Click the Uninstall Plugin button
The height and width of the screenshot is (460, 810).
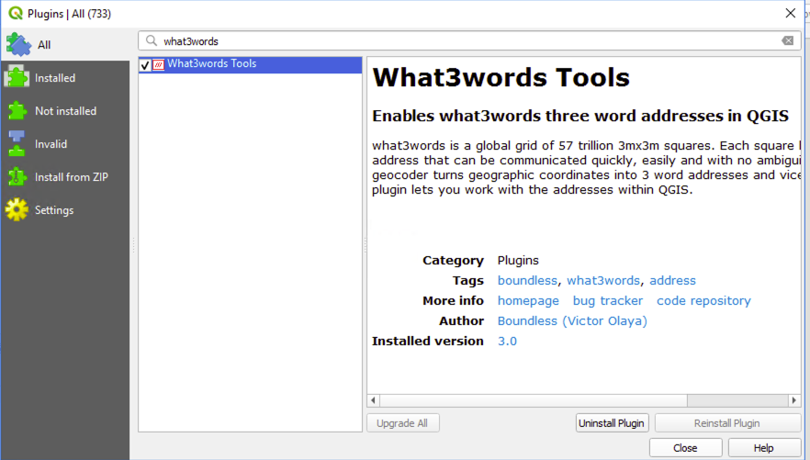(x=611, y=423)
